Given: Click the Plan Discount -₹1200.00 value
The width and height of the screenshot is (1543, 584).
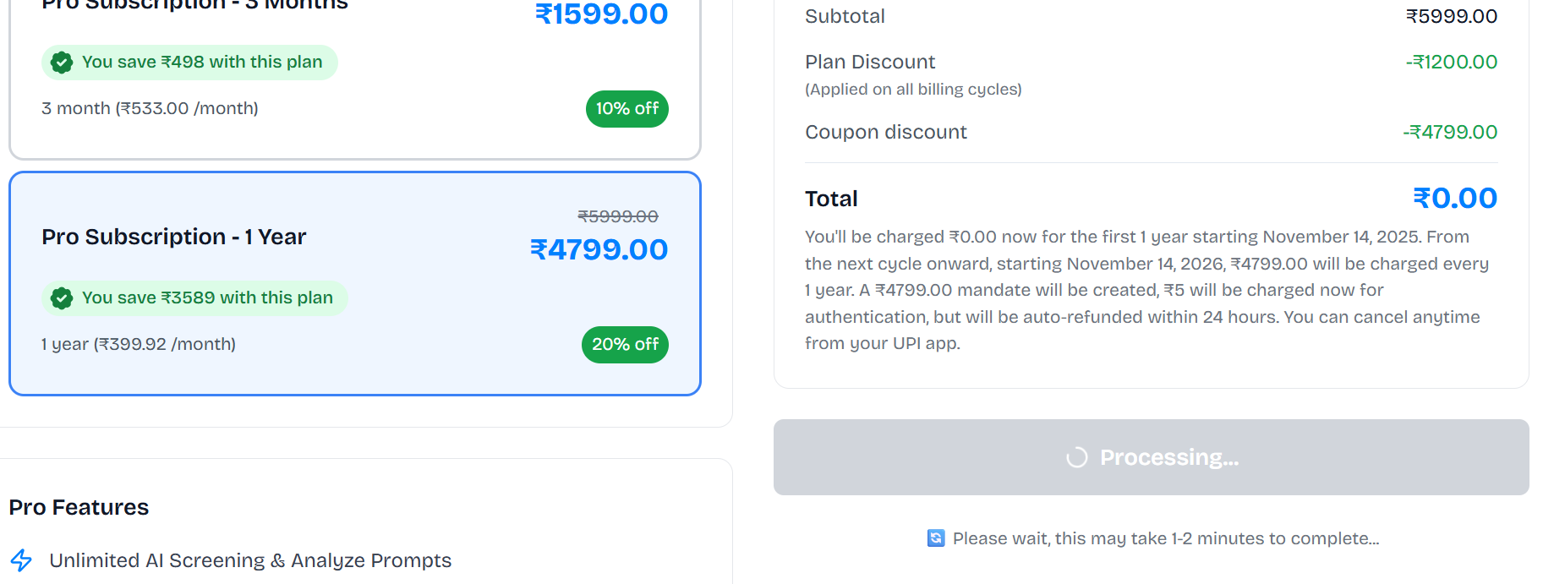Looking at the screenshot, I should pos(1451,63).
